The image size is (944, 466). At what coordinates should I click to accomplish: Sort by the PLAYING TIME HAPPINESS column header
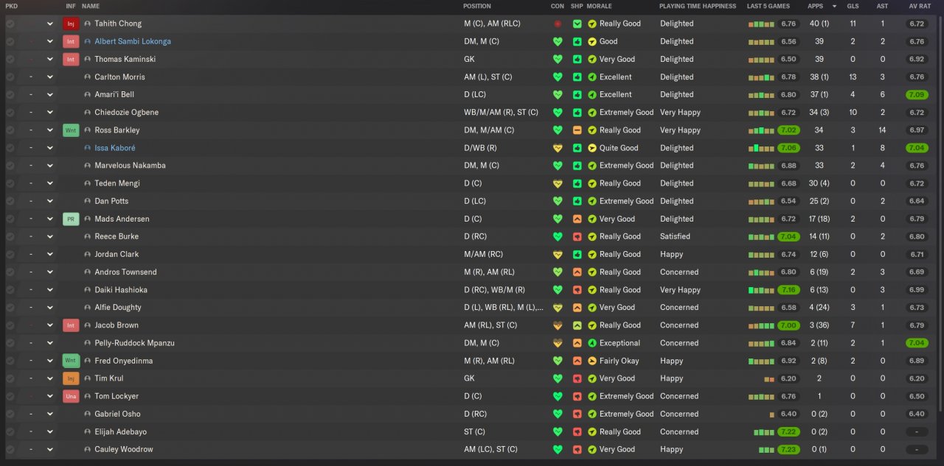coord(698,6)
